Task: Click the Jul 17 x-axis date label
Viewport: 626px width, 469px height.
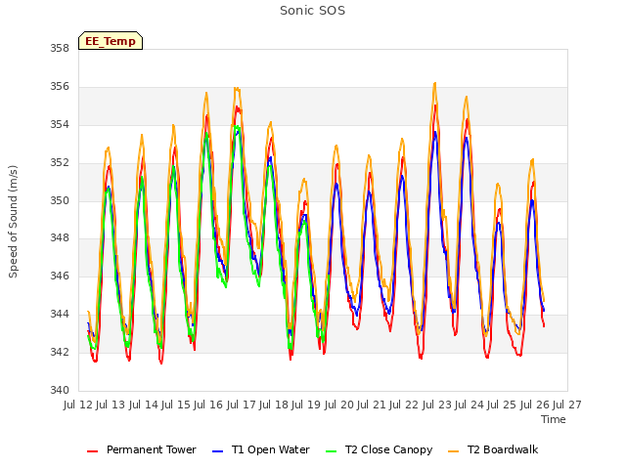Action: pos(242,405)
